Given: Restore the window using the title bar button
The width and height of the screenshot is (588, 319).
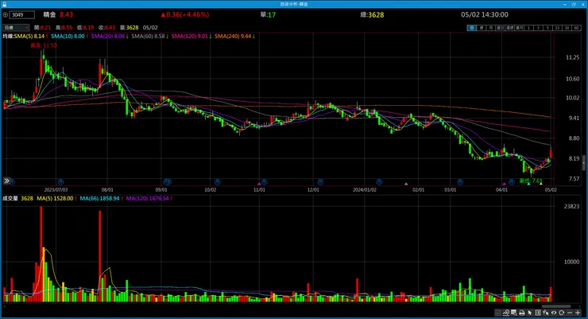Looking at the screenshot, I should click(574, 4).
